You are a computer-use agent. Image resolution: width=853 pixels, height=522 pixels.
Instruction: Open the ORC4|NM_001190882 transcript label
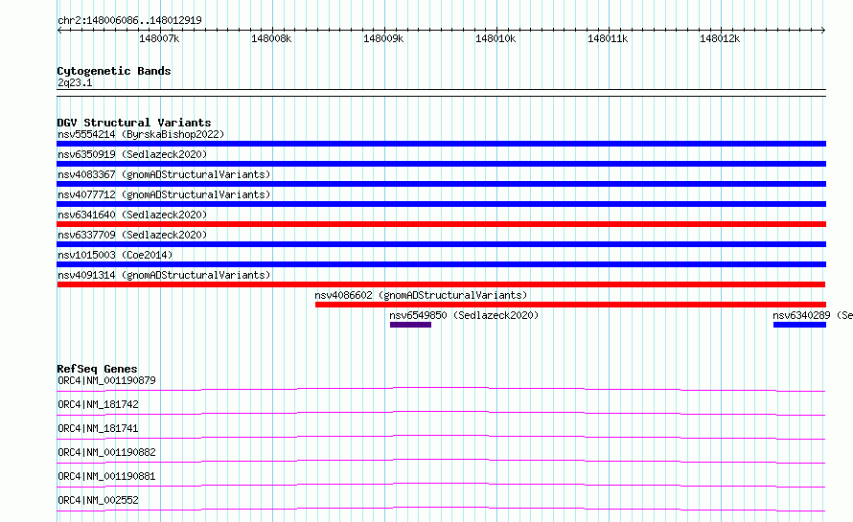click(106, 452)
